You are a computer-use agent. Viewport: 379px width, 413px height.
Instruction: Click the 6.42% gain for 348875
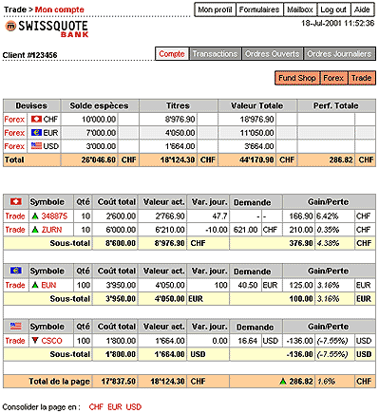[328, 216]
